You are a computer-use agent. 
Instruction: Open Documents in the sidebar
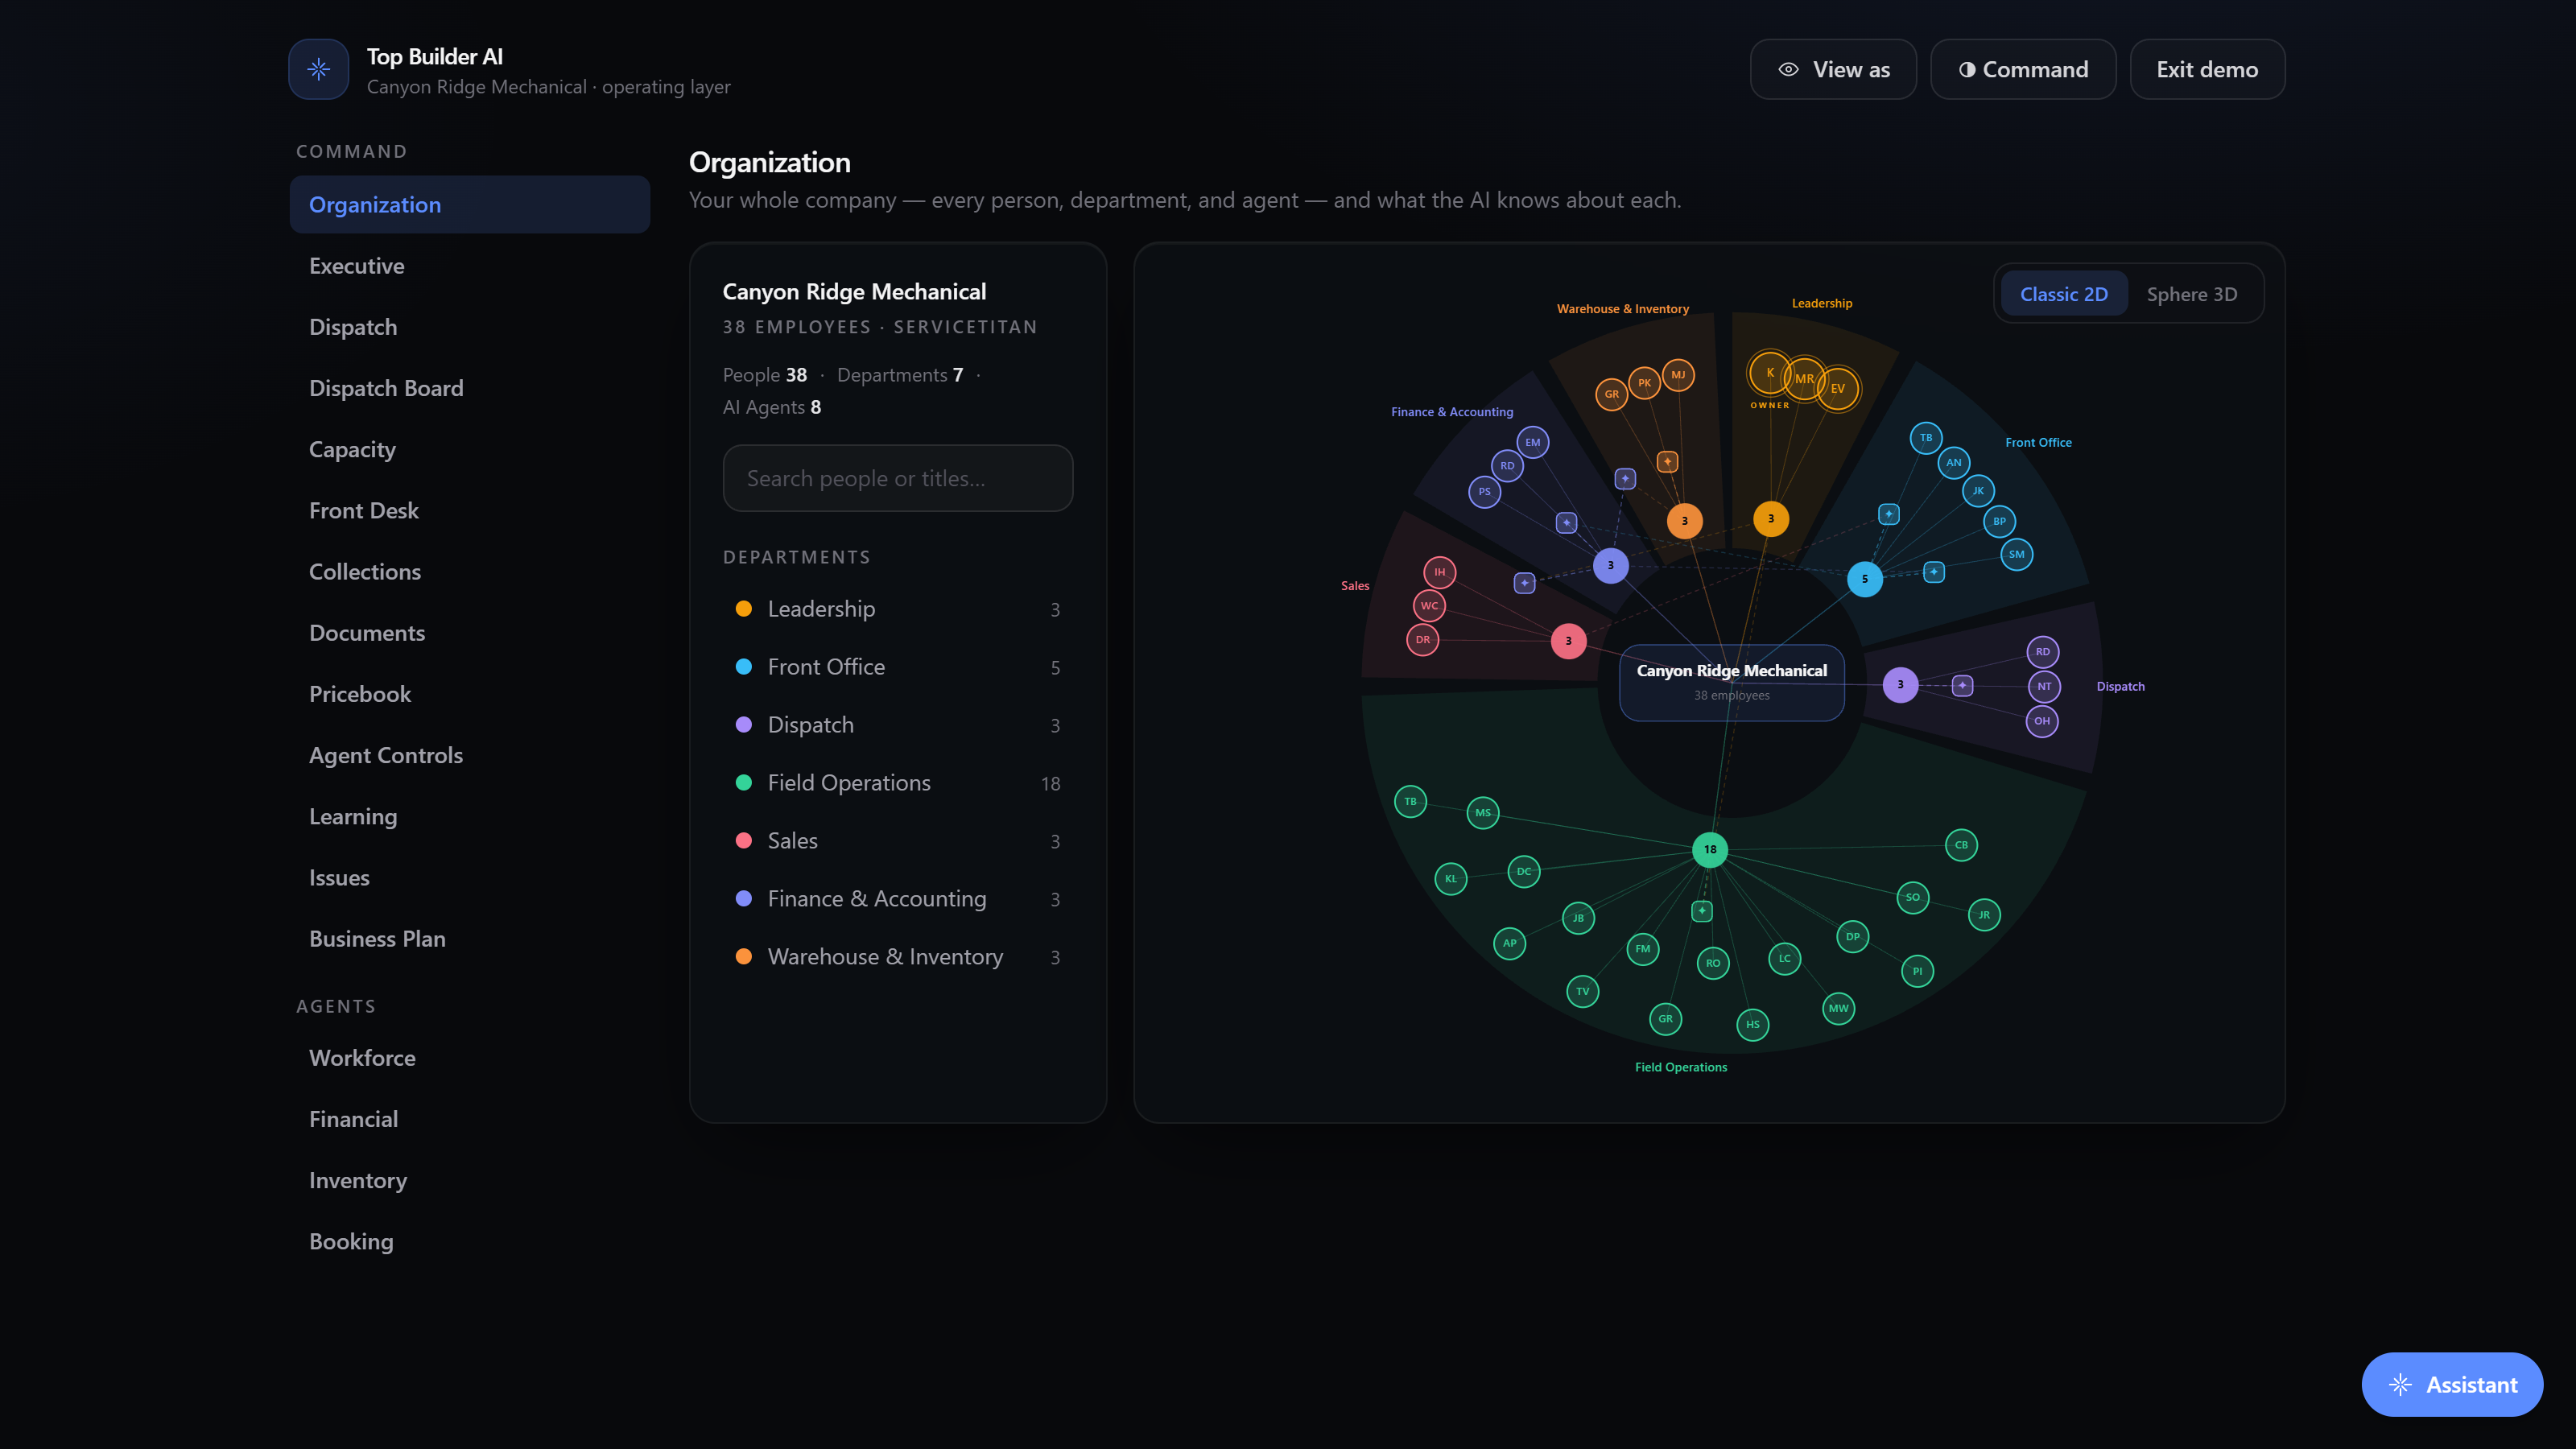tap(469, 633)
